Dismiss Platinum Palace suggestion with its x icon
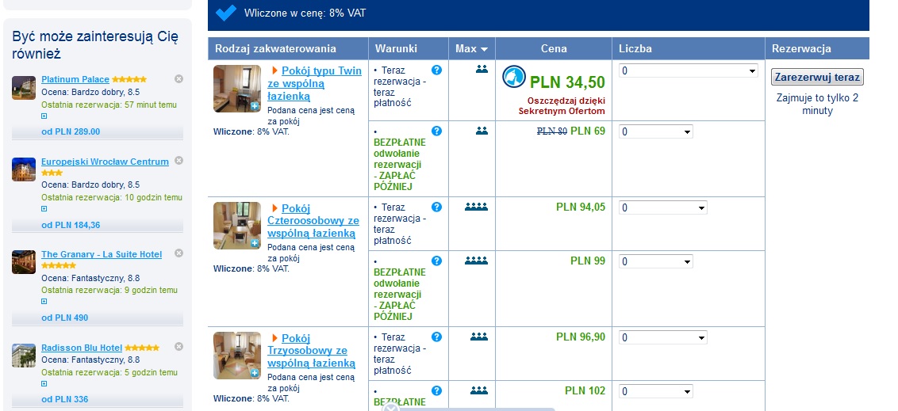The height and width of the screenshot is (411, 898). tap(178, 79)
